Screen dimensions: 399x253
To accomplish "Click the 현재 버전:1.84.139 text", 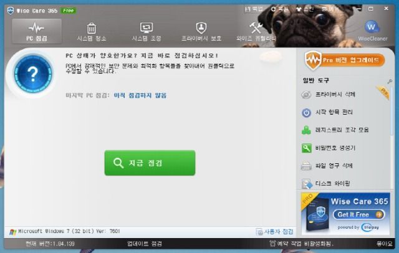I will (50, 244).
